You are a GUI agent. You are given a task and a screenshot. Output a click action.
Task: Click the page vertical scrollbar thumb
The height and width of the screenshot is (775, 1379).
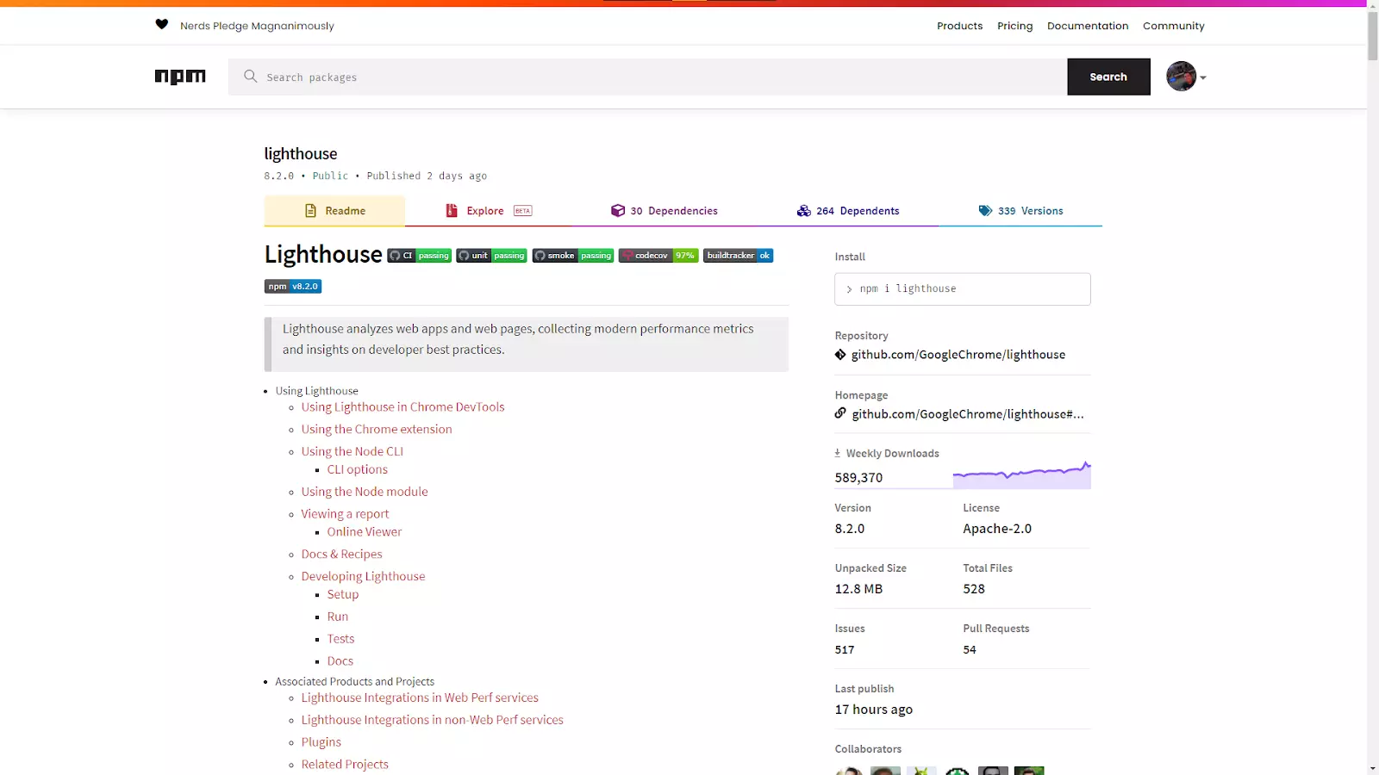(1372, 36)
